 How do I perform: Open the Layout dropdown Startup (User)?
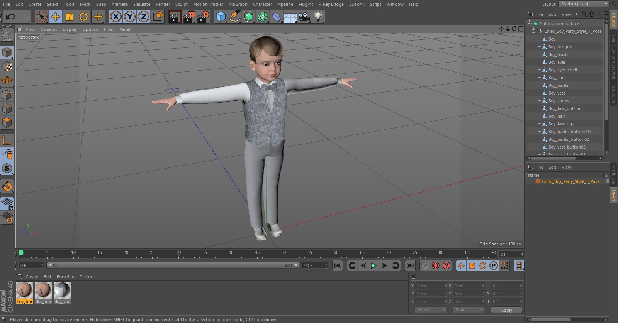coord(584,4)
